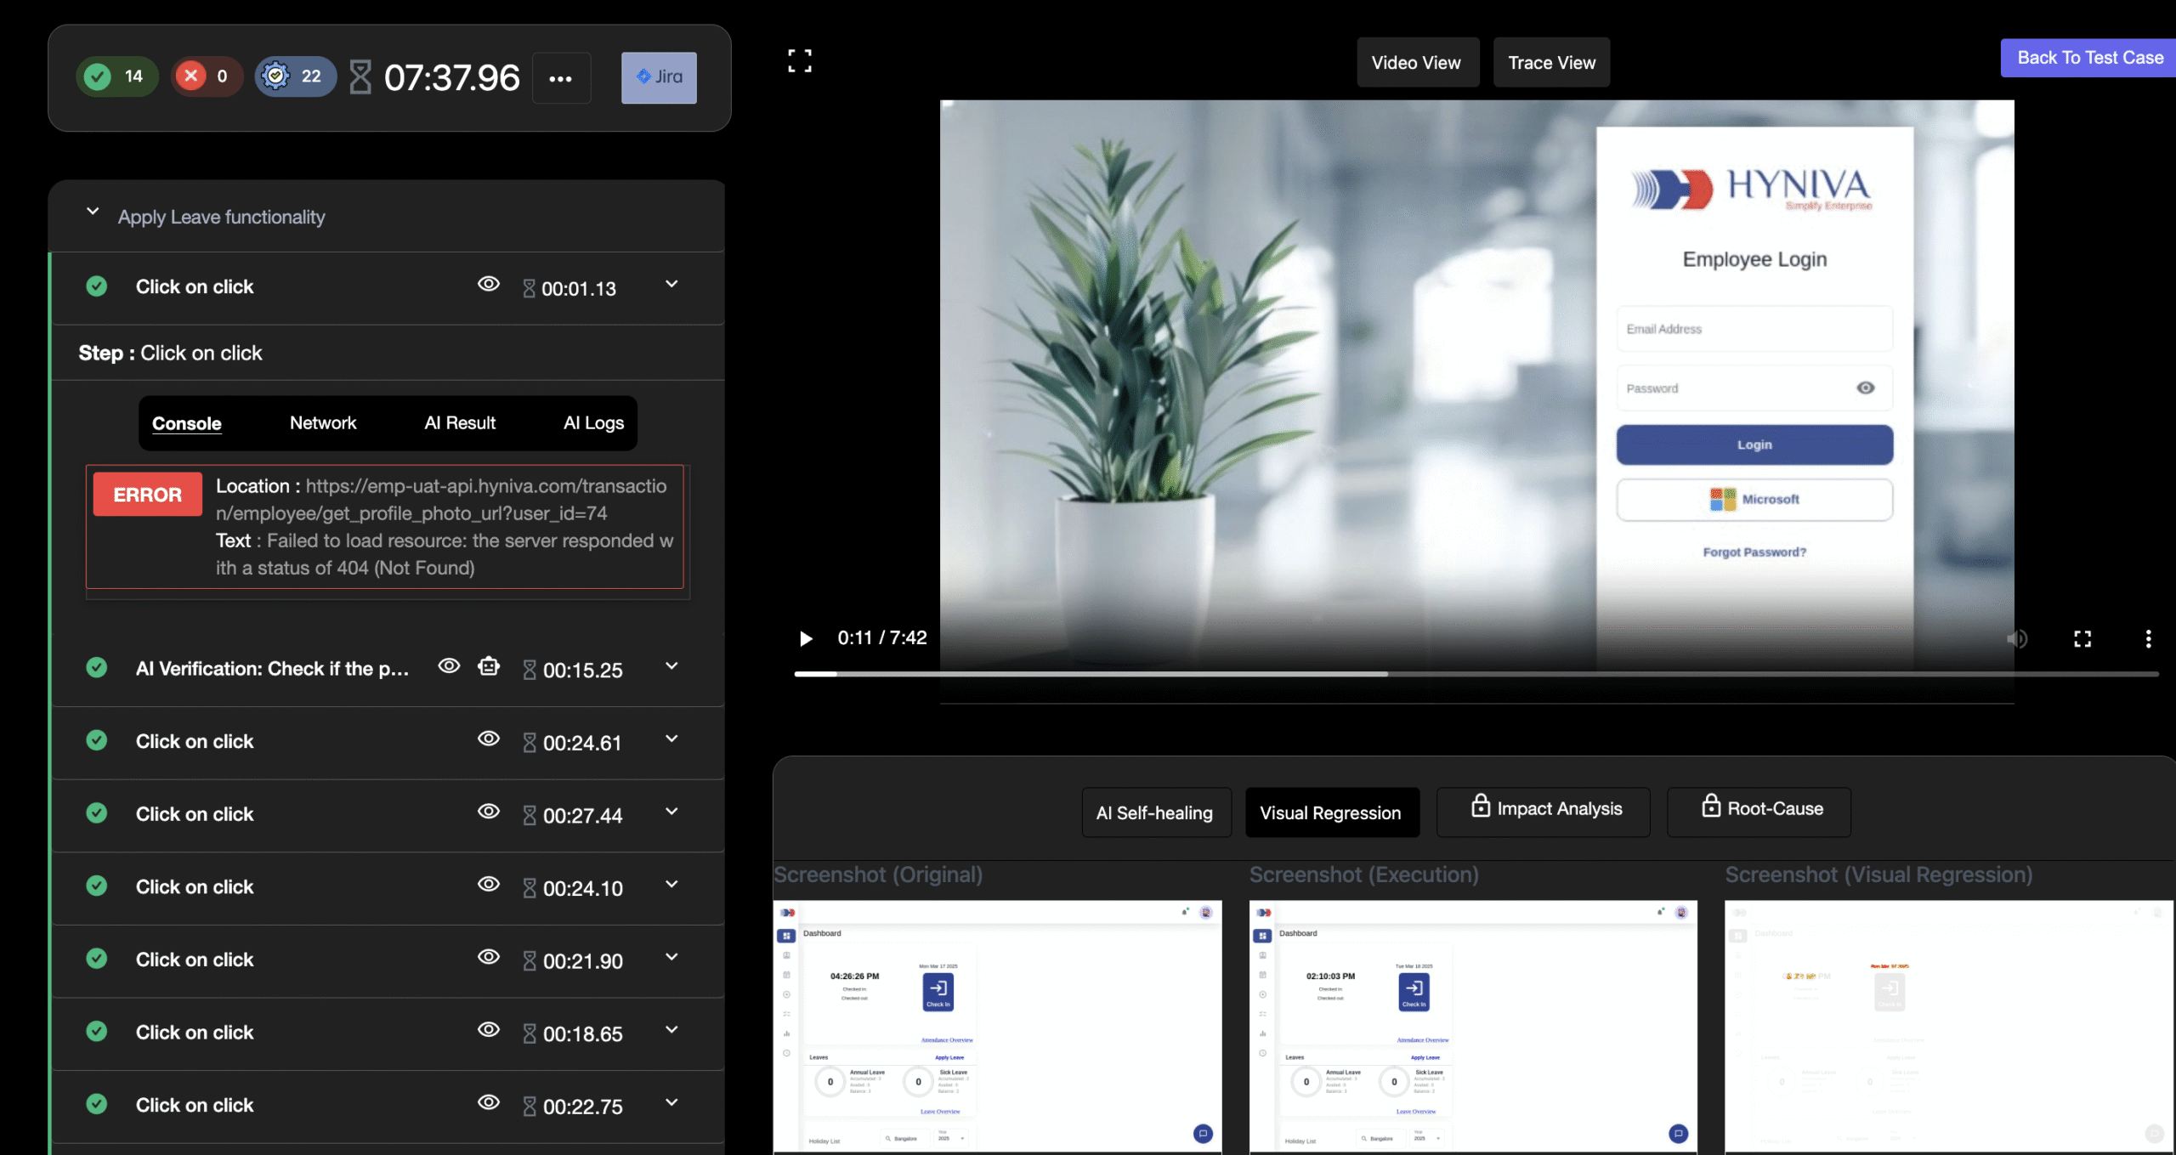This screenshot has width=2176, height=1155.
Task: Play the test execution video
Action: click(x=806, y=638)
